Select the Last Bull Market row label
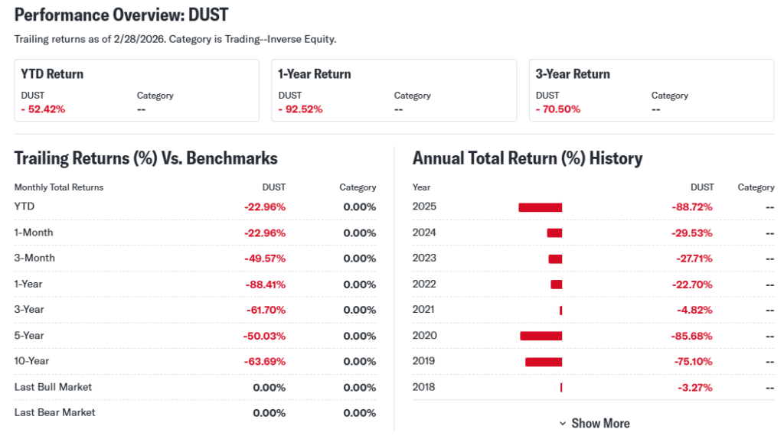The height and width of the screenshot is (439, 784). click(x=53, y=387)
